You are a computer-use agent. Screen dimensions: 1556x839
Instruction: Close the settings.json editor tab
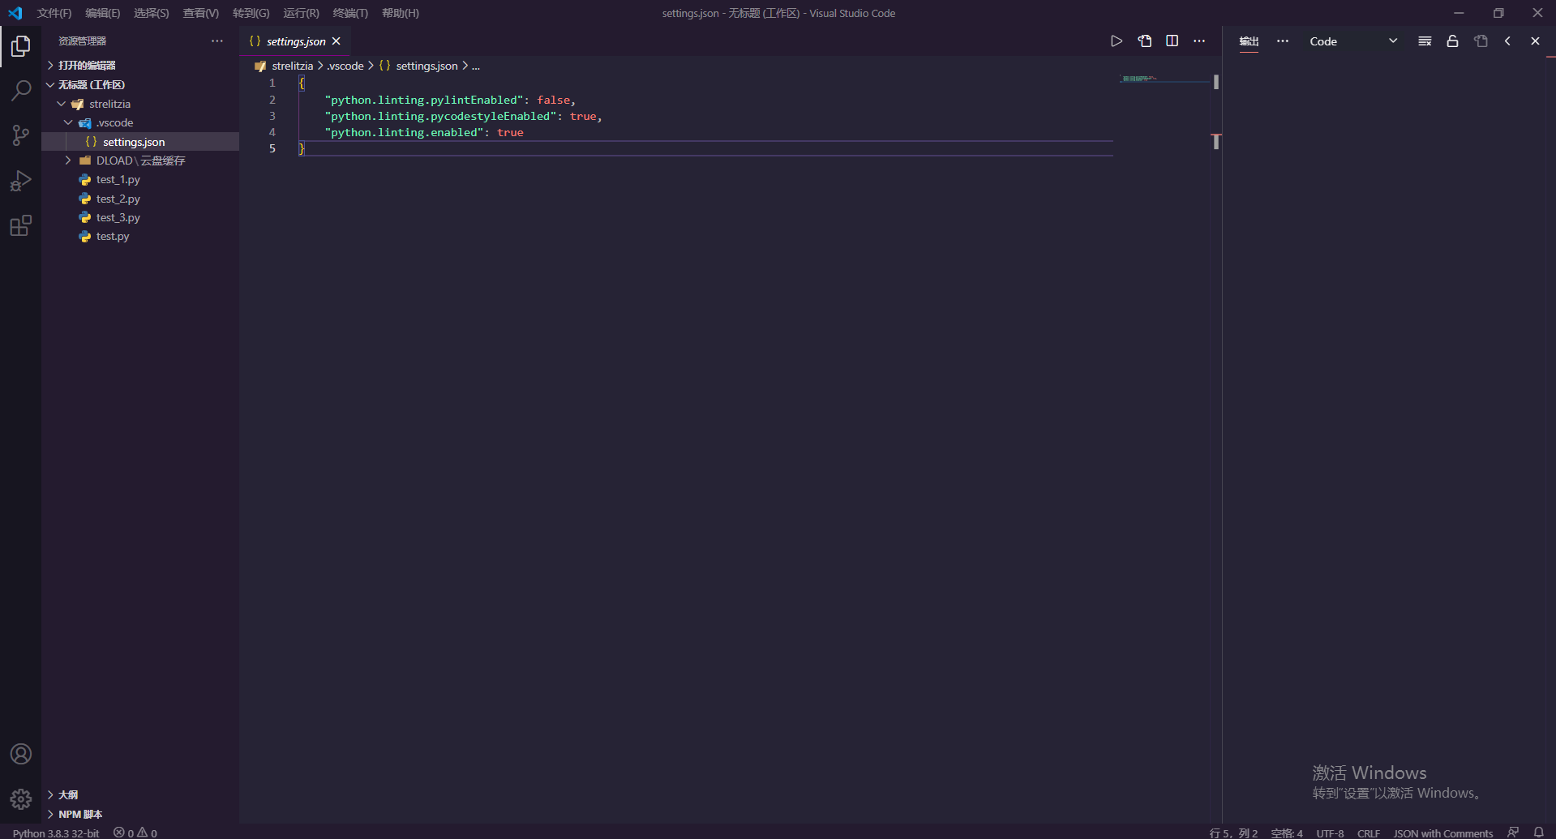[x=336, y=41]
